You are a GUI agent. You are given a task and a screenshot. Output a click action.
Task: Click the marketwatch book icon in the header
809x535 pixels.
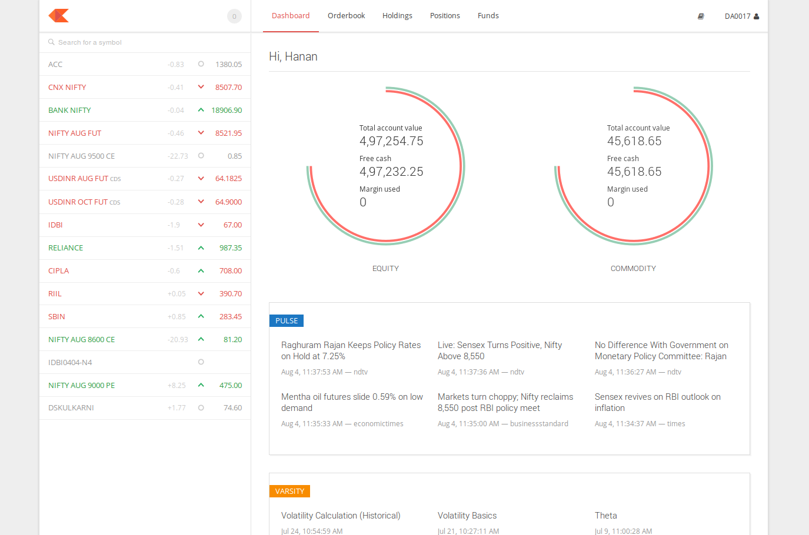click(x=701, y=16)
